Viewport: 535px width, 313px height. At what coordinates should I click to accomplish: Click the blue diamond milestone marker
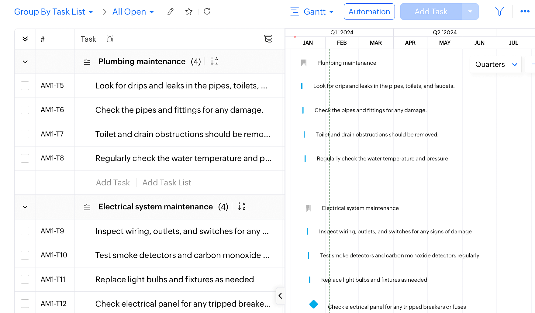point(313,304)
